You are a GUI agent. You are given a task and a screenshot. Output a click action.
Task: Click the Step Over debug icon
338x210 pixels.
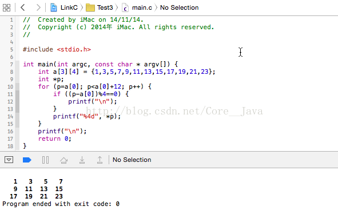pos(63,160)
